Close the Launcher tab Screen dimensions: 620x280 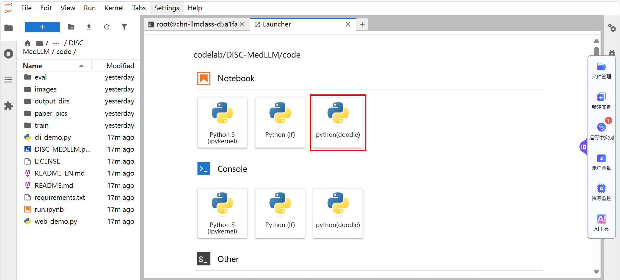[348, 25]
